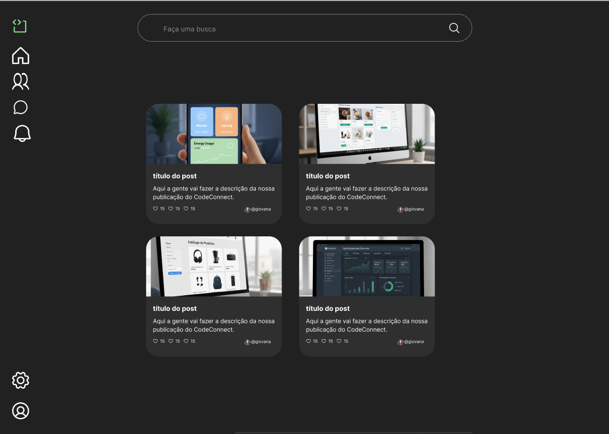The width and height of the screenshot is (609, 434).
Task: Click first heart icon in coffee shop card
Action: pyautogui.click(x=308, y=209)
